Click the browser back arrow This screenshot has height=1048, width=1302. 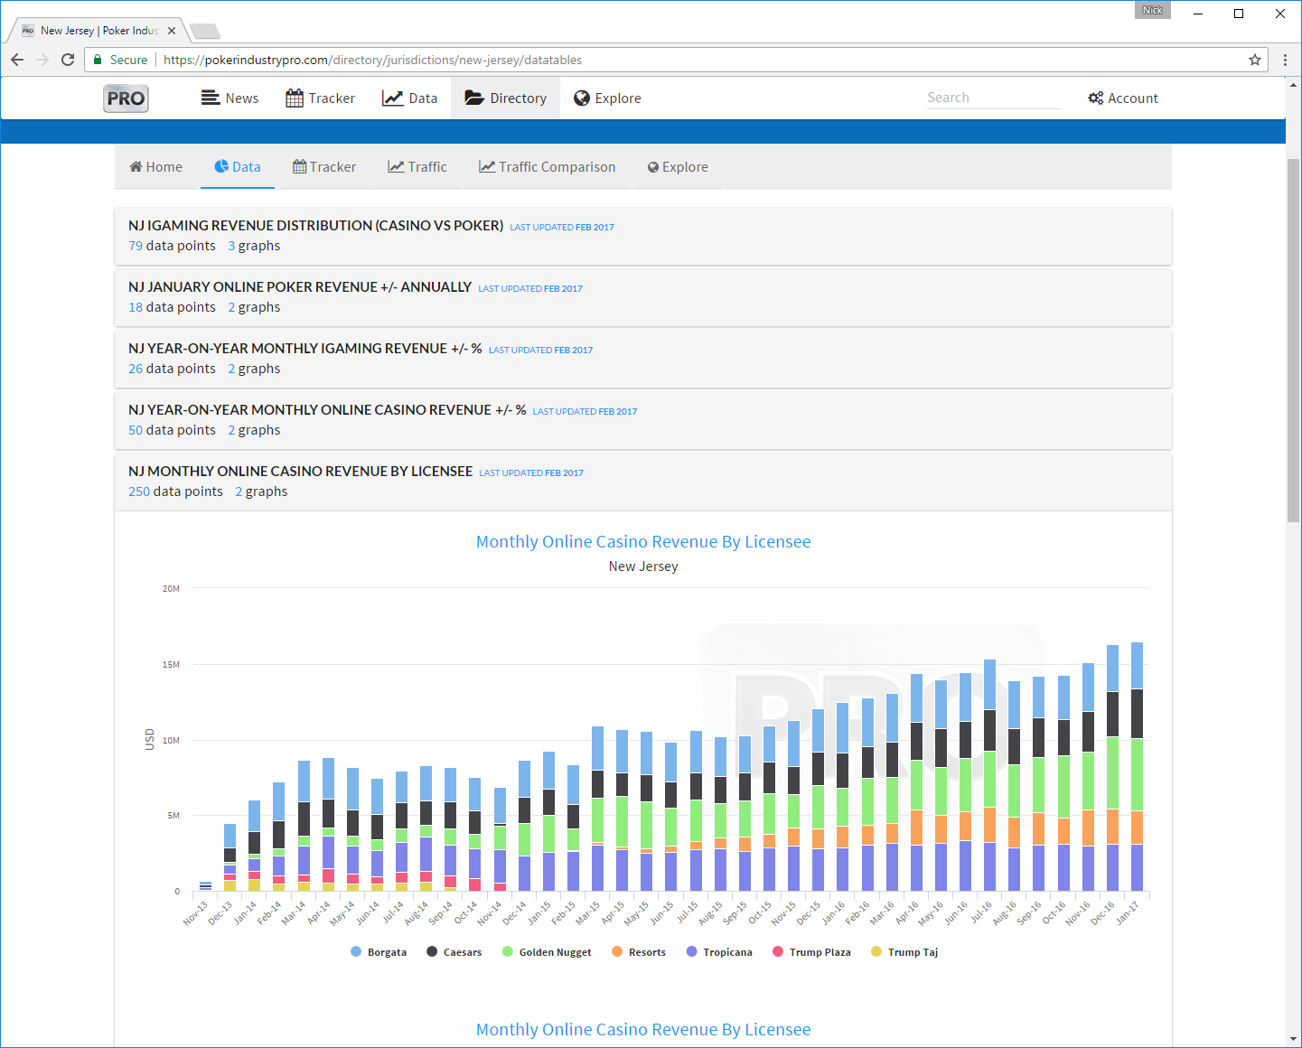click(x=17, y=60)
